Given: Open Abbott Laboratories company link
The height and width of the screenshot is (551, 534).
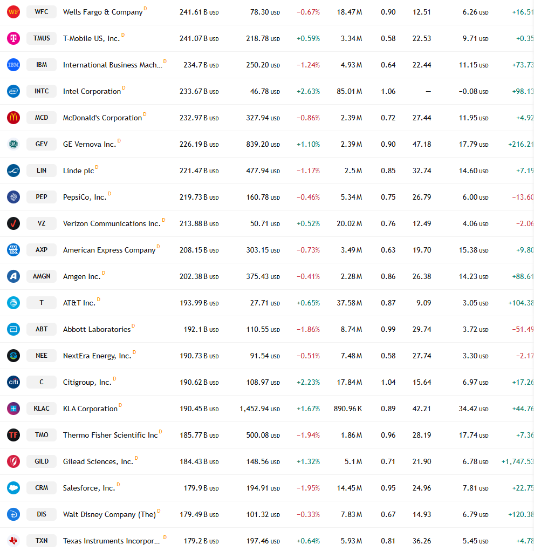Looking at the screenshot, I should [x=97, y=330].
